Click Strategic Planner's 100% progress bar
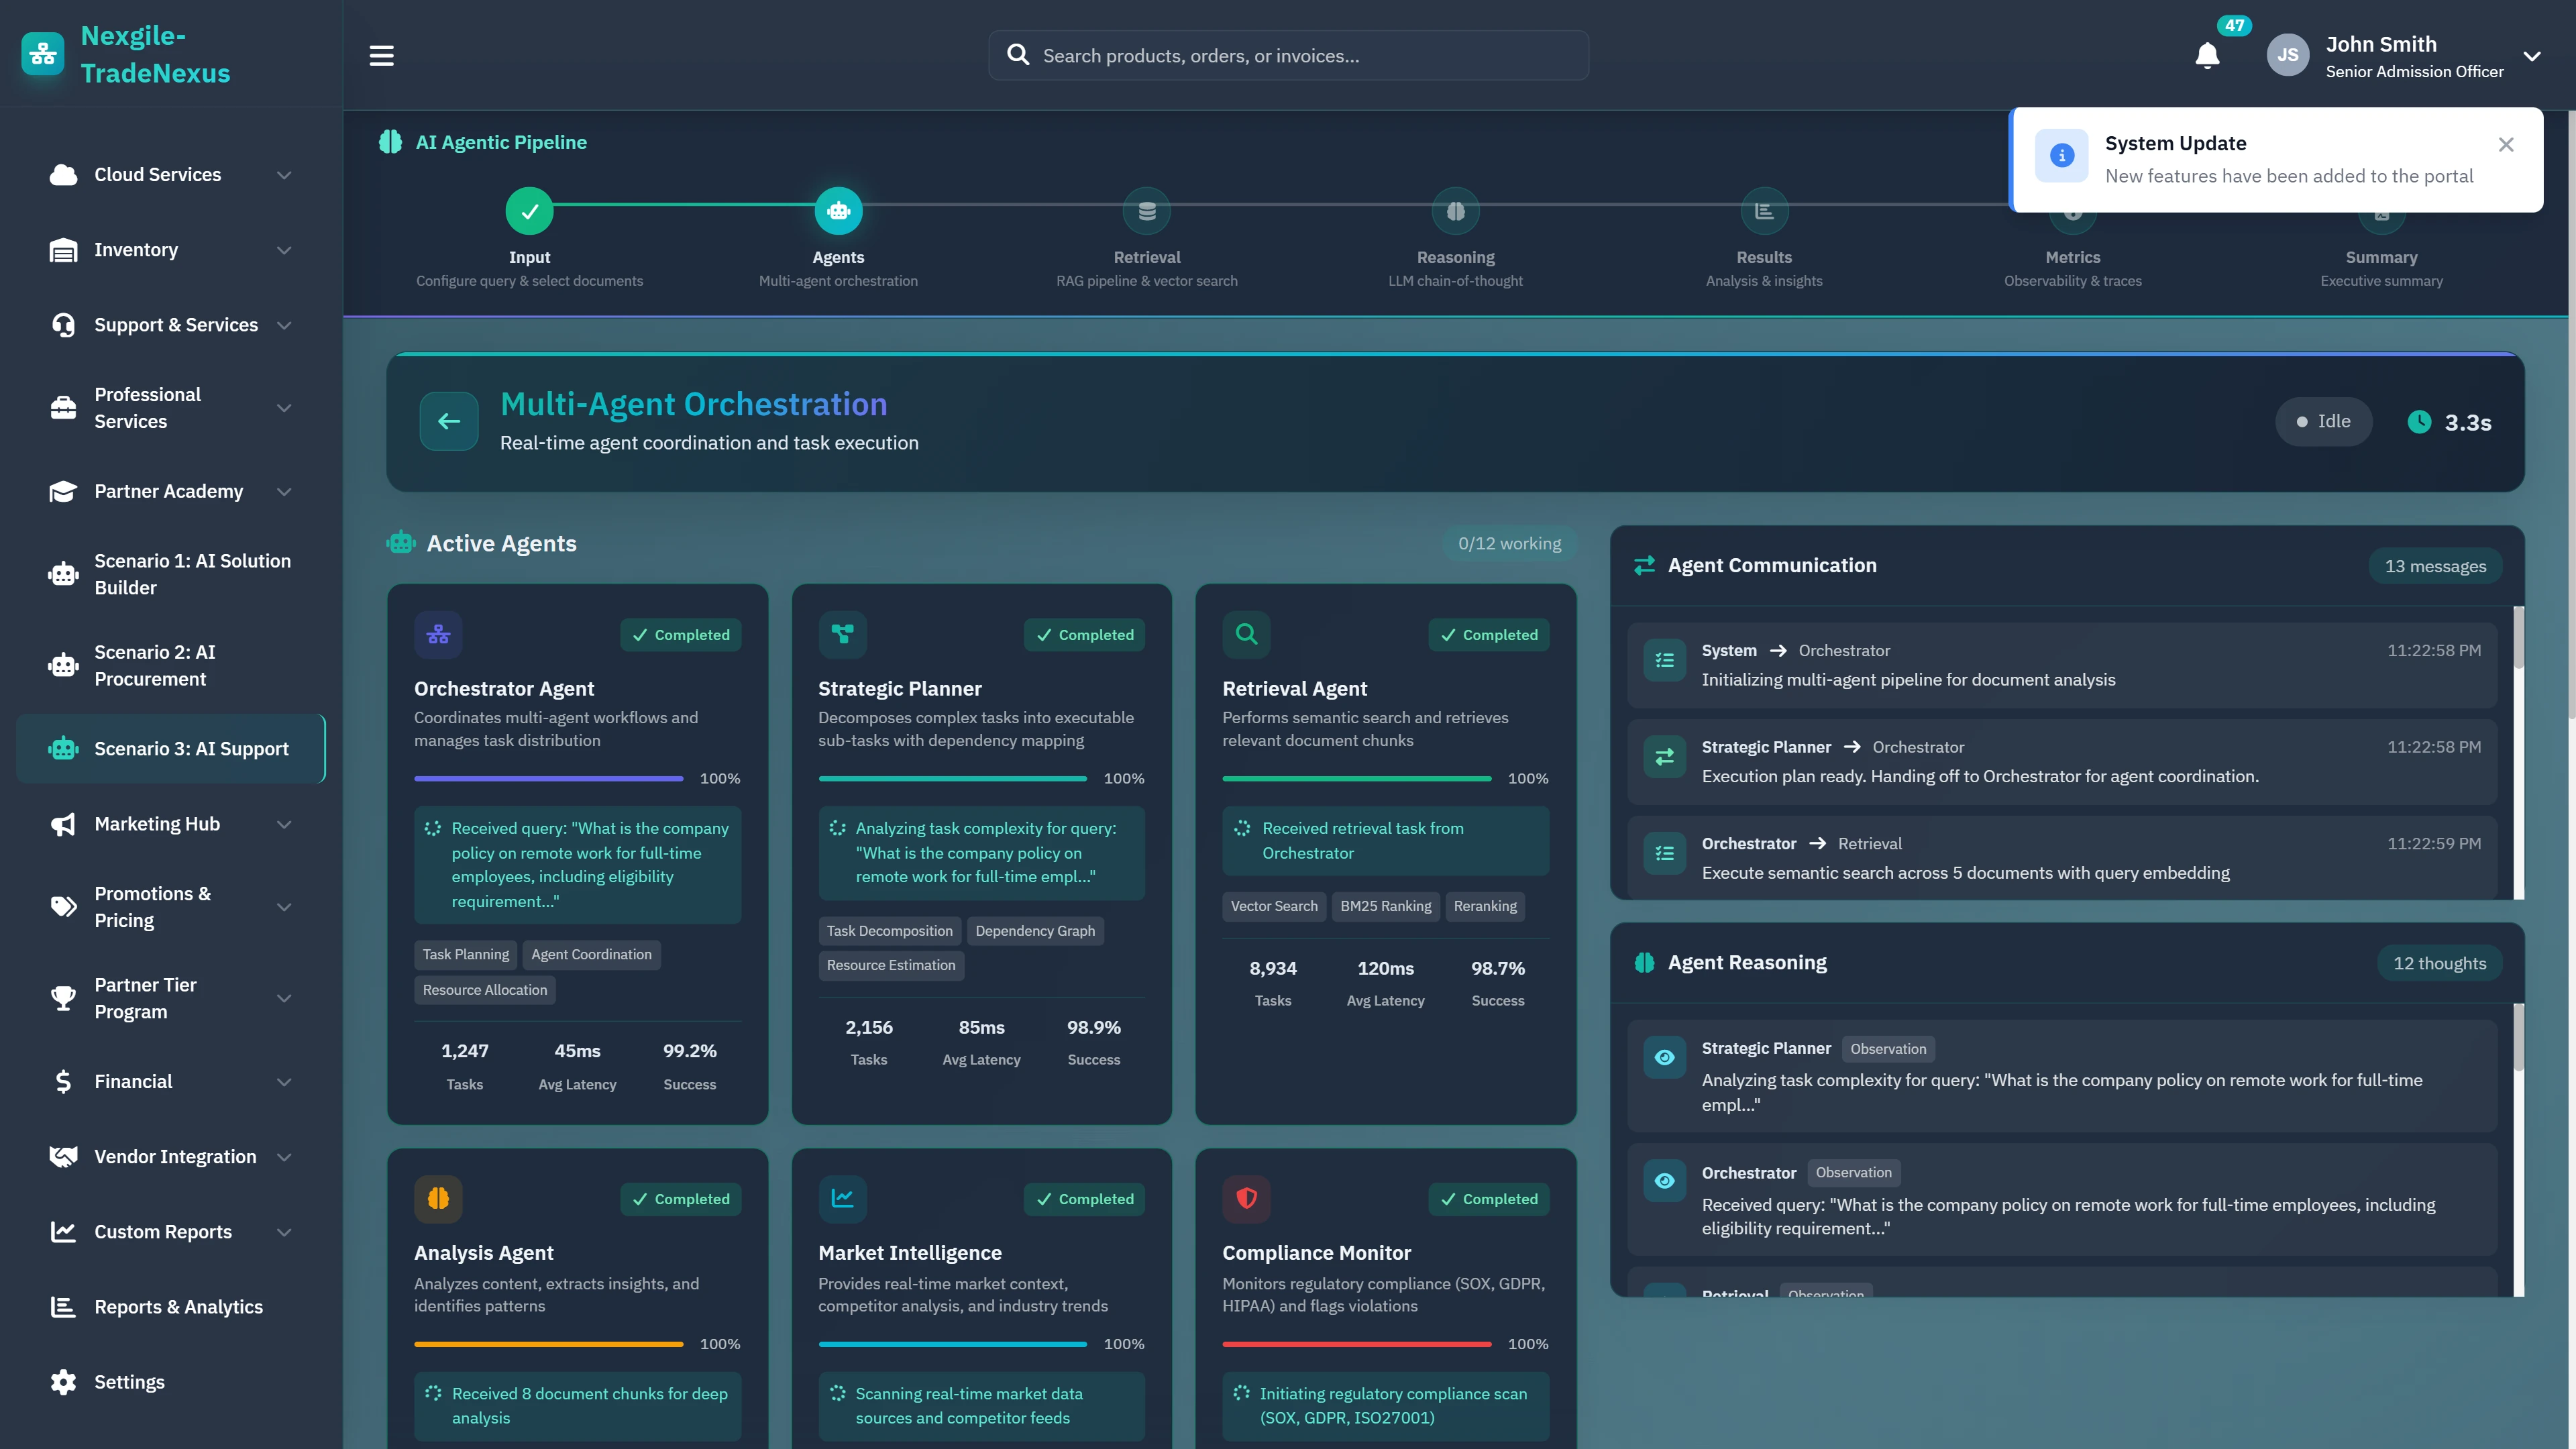The width and height of the screenshot is (2576, 1449). pyautogui.click(x=952, y=778)
